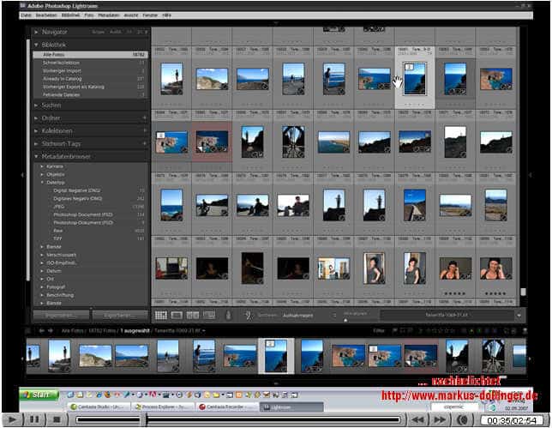Expand the Ordner panel
This screenshot has height=428, width=552.
click(x=37, y=118)
